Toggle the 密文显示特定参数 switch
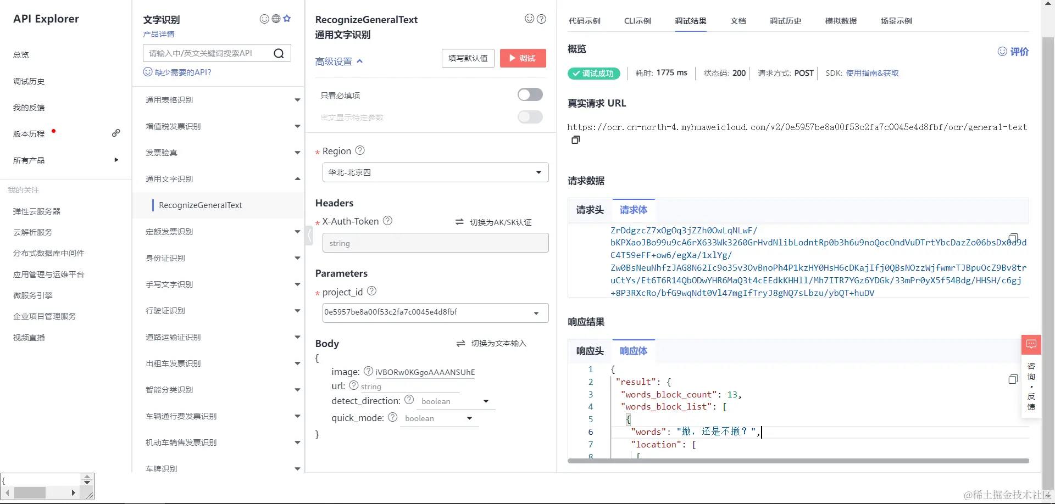 (530, 117)
